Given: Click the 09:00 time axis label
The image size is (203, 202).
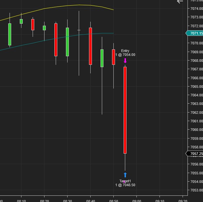Looking at the screenshot, I should tap(137, 200).
